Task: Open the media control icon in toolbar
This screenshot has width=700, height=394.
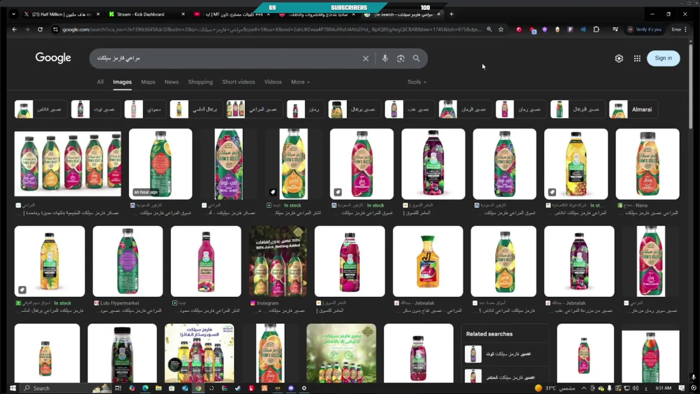Action: [615, 30]
